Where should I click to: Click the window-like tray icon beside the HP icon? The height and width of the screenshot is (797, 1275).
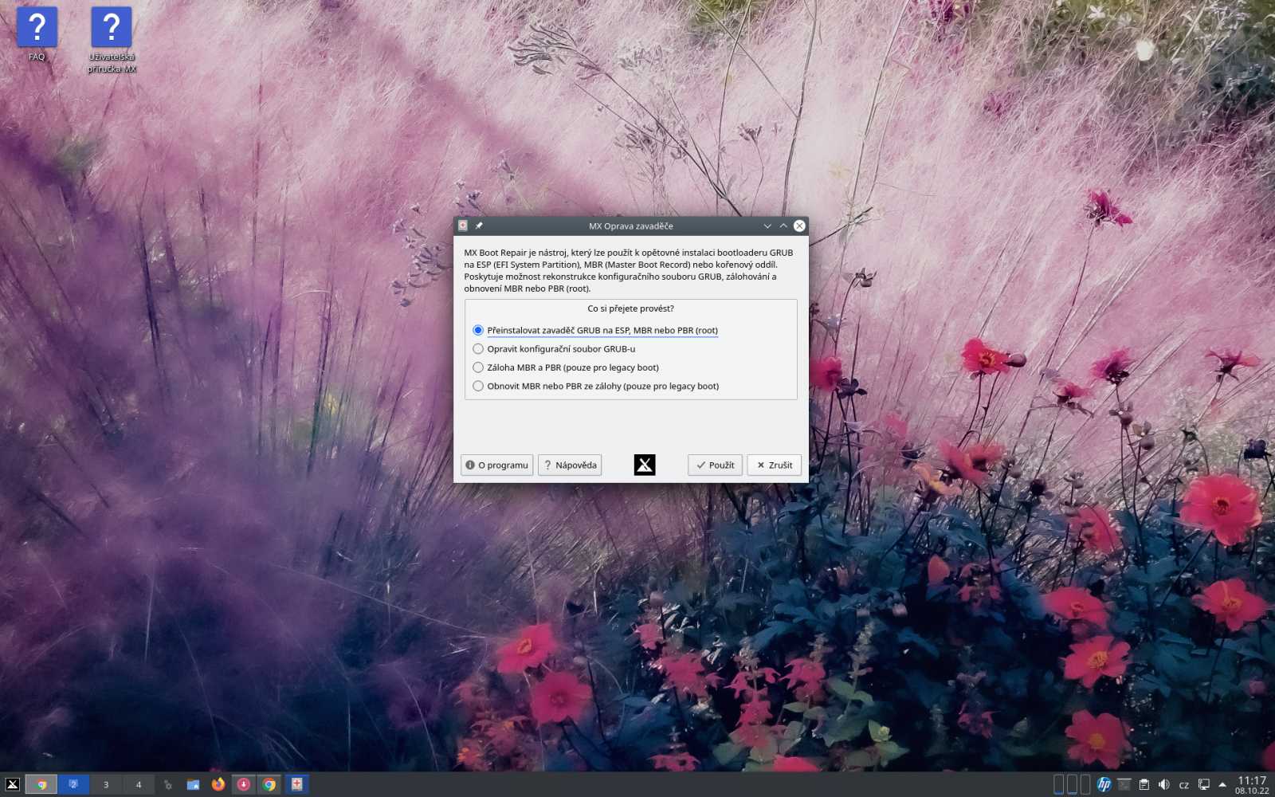point(1124,784)
